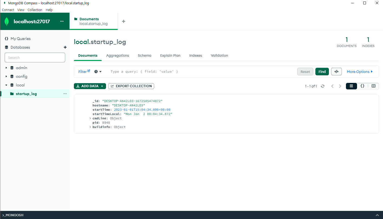Refresh documents count icon
This screenshot has width=383, height=219.
(323, 86)
